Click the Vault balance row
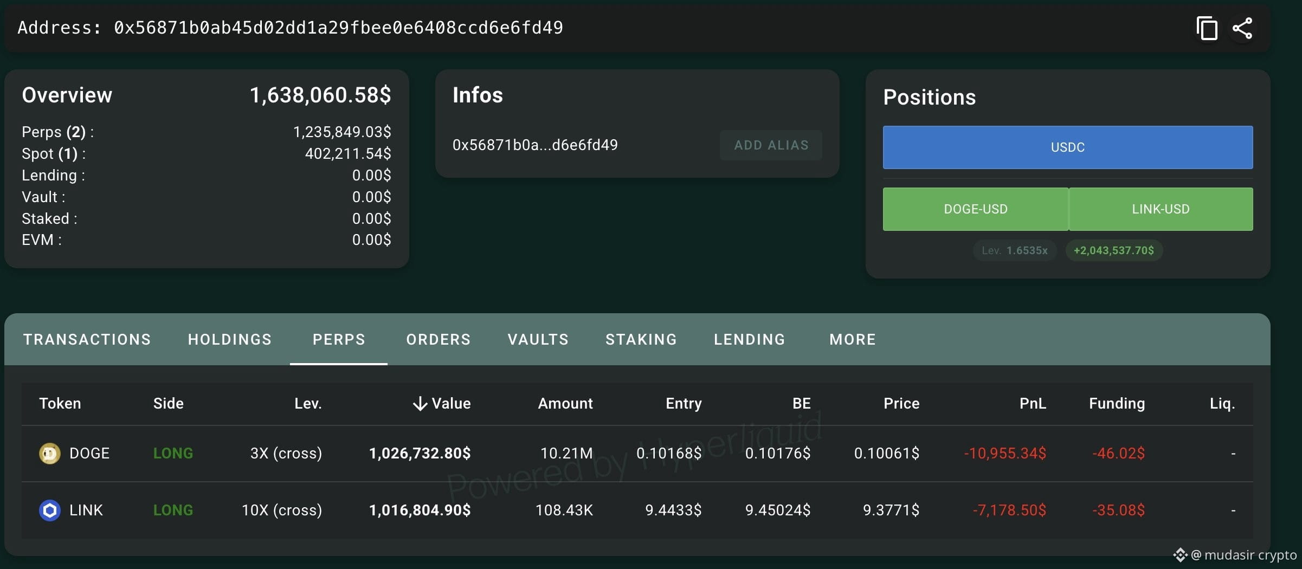1302x569 pixels. [207, 197]
